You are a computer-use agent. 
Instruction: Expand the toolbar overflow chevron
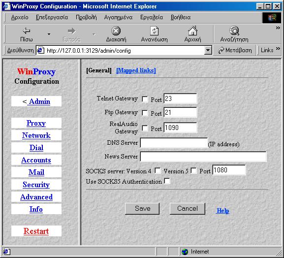278,28
